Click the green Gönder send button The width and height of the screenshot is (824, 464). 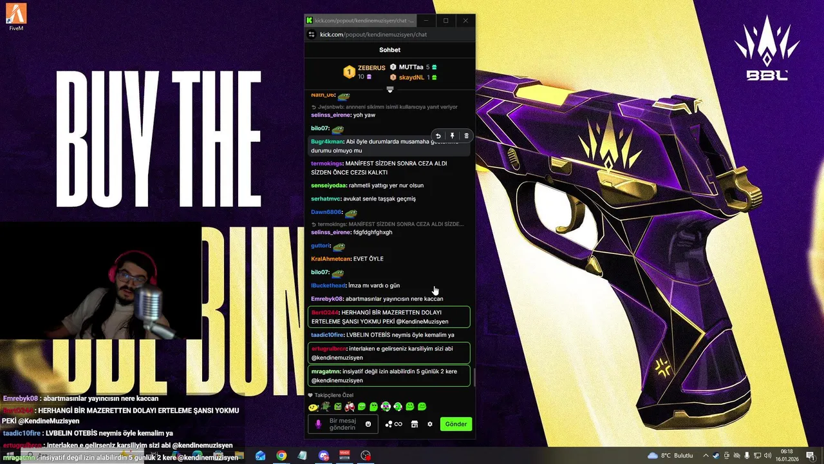(x=456, y=424)
